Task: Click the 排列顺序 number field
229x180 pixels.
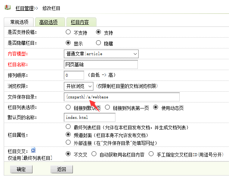Action: tap(74, 75)
